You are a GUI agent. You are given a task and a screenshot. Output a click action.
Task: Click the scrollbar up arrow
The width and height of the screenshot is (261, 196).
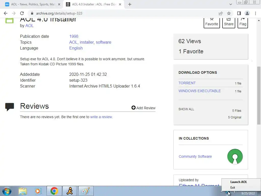[259, 20]
